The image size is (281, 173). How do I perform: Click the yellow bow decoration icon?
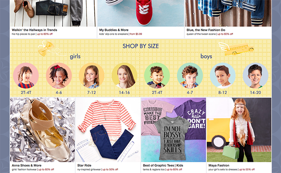click(46, 48)
